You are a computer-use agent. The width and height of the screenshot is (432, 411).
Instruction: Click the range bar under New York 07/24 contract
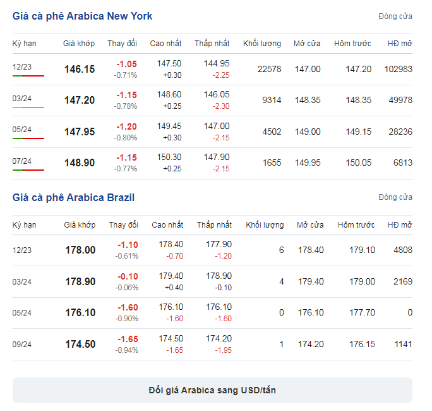28,170
